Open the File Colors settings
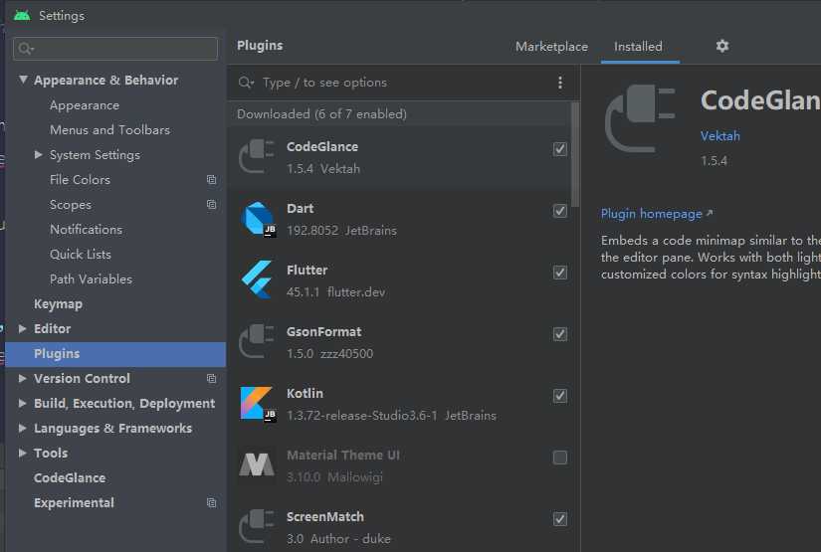Screen dimensions: 821x552 tap(81, 179)
